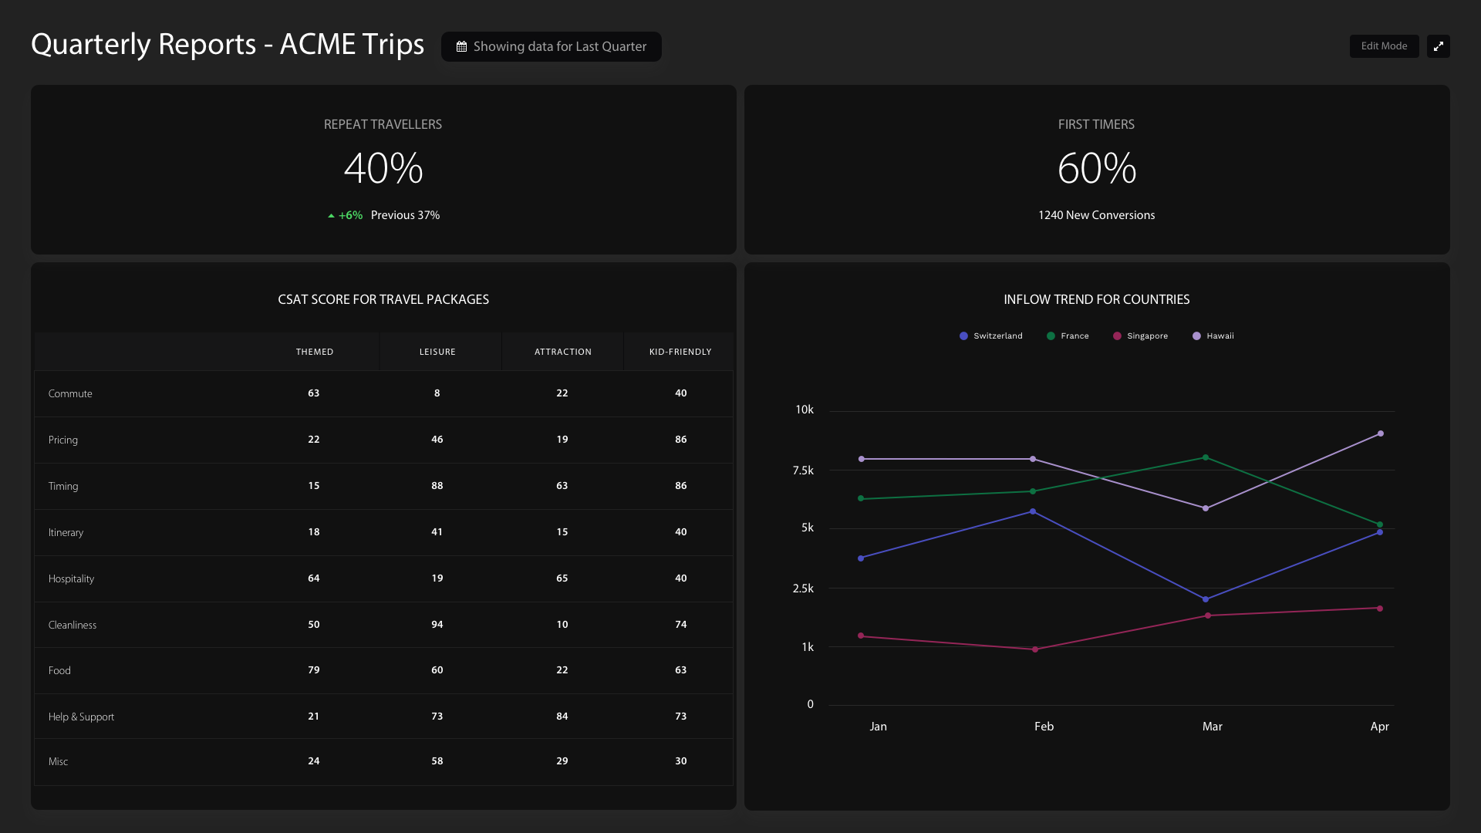Viewport: 1481px width, 833px height.
Task: Click Hospitality Attraction value 65
Action: [562, 578]
